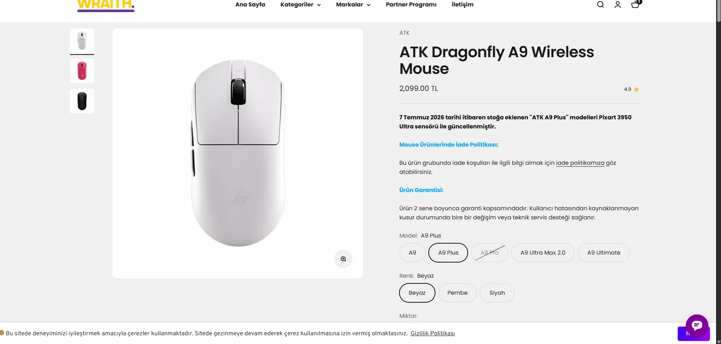Show the pink mouse thumbnail image
Image resolution: width=721 pixels, height=344 pixels.
(82, 71)
